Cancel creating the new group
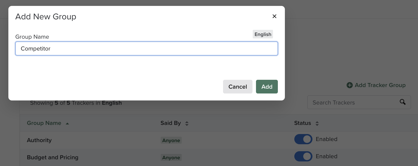418x166 pixels. (x=237, y=86)
